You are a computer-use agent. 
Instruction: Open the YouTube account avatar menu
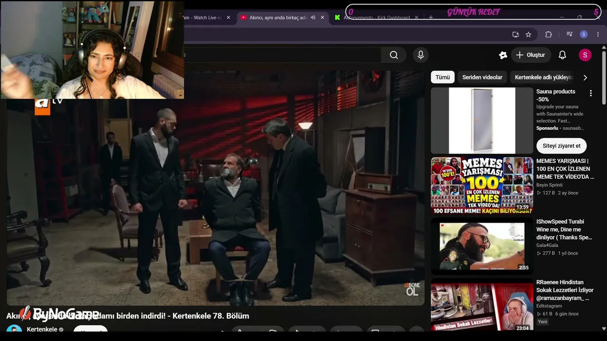(x=585, y=55)
